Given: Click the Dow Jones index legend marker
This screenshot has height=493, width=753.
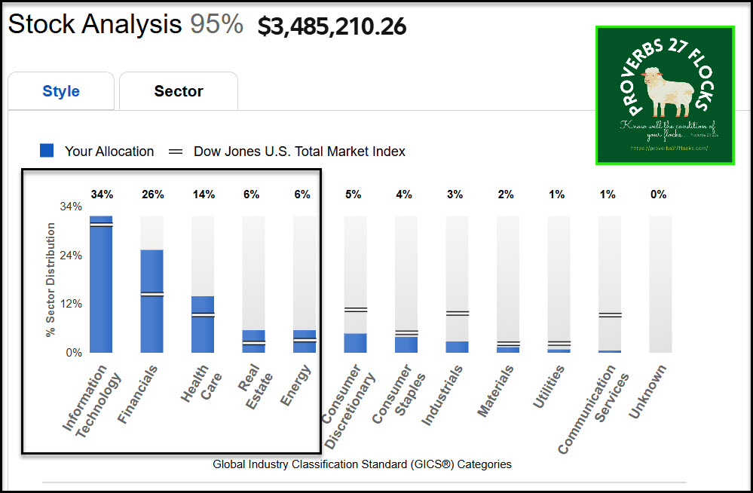Looking at the screenshot, I should pyautogui.click(x=176, y=152).
